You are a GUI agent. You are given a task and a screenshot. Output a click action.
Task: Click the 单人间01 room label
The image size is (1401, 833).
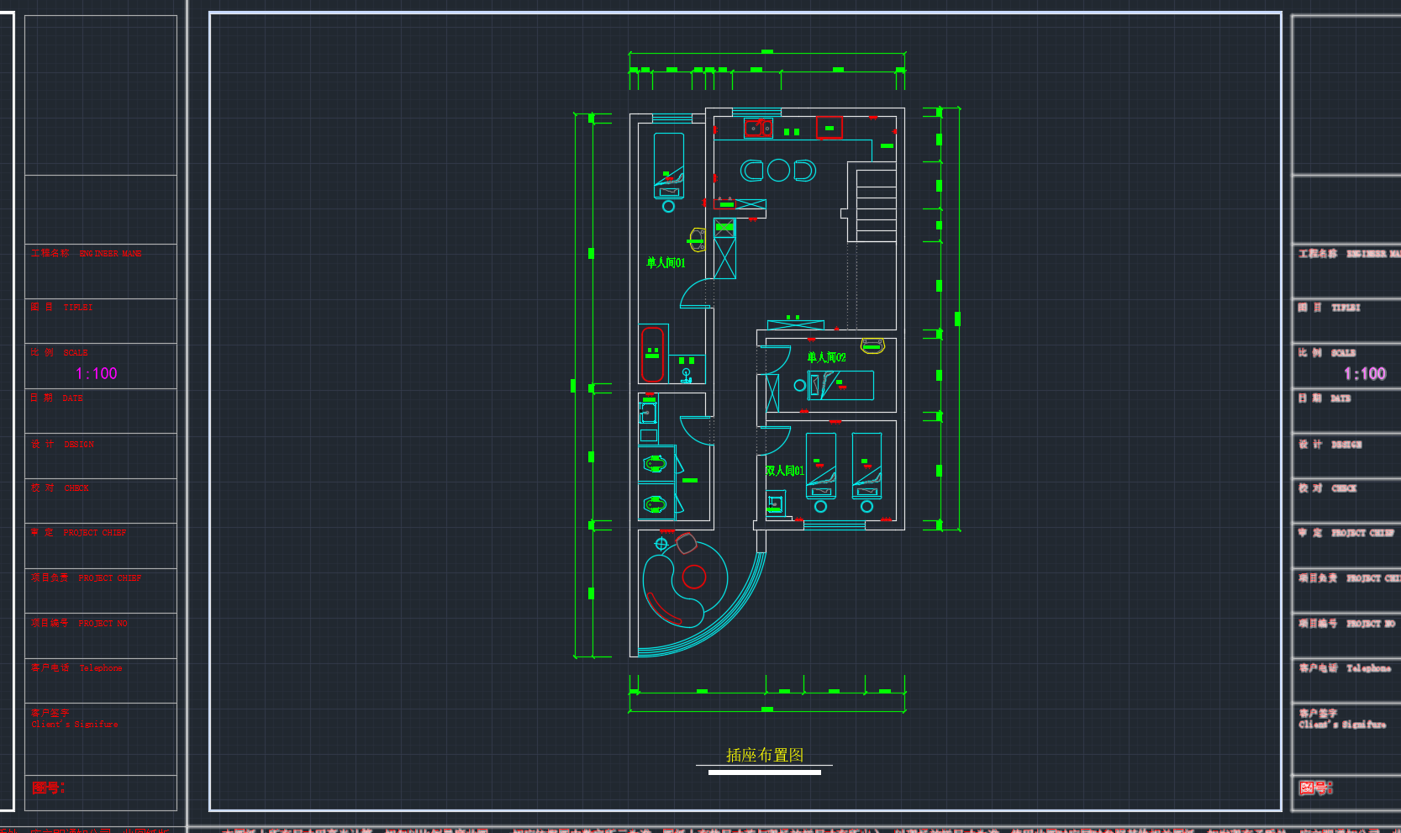click(x=666, y=263)
